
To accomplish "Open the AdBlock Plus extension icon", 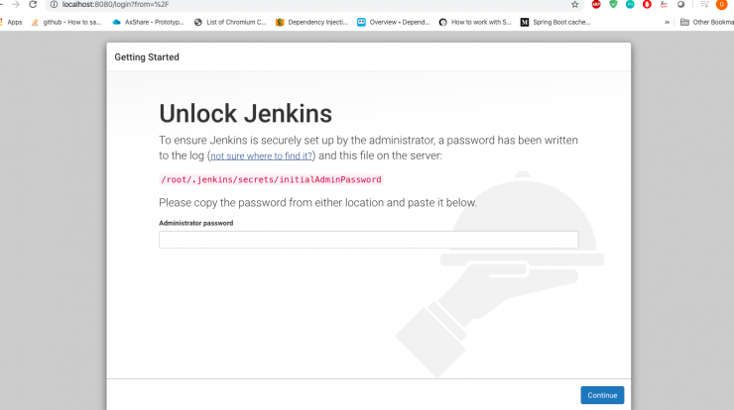I will point(596,5).
